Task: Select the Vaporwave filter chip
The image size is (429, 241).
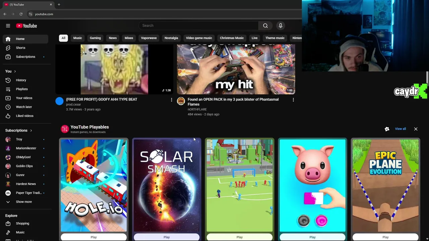Action: point(149,38)
